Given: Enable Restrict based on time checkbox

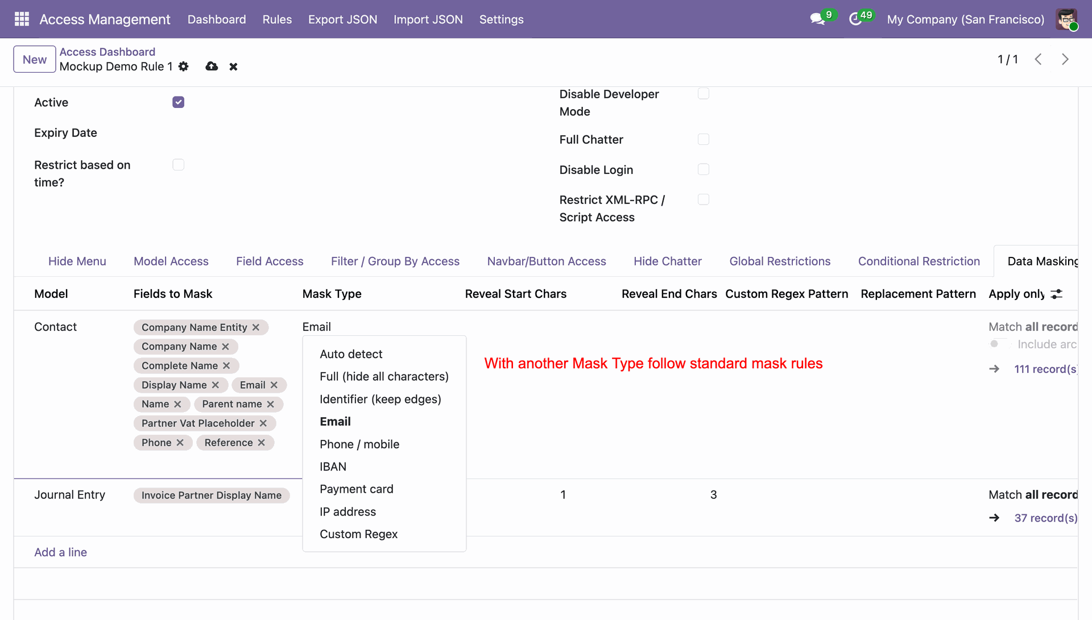Looking at the screenshot, I should pyautogui.click(x=178, y=165).
